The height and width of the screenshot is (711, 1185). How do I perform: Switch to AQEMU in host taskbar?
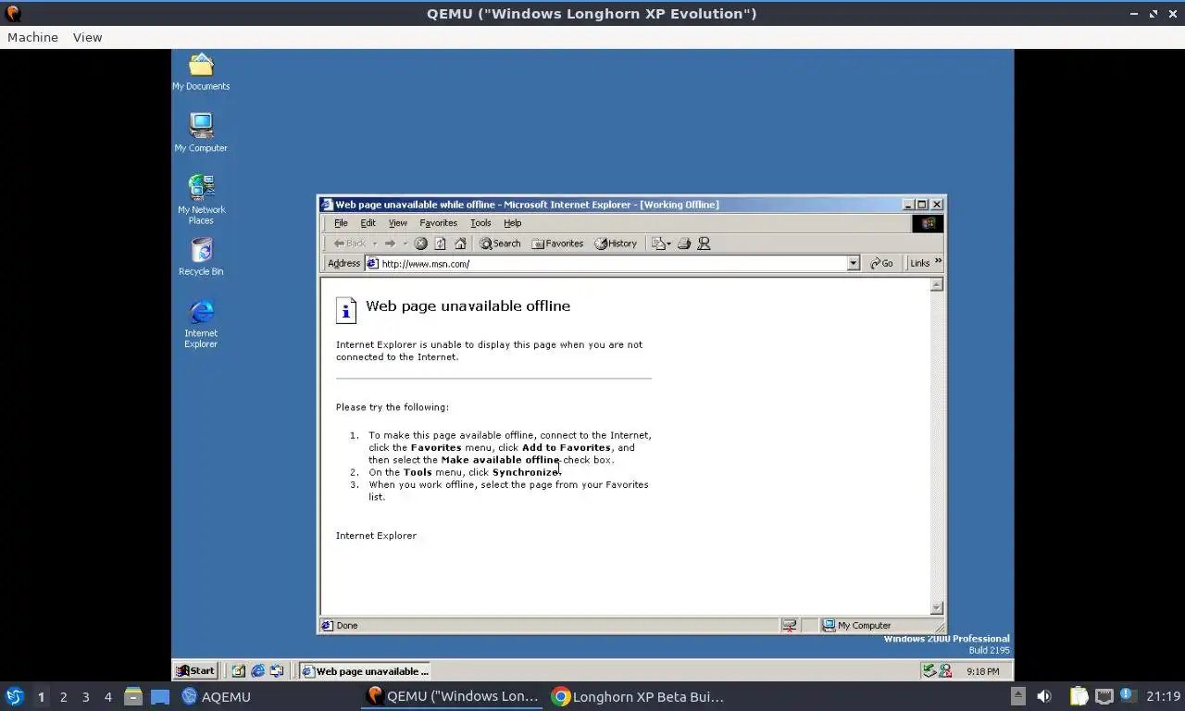[x=217, y=697]
